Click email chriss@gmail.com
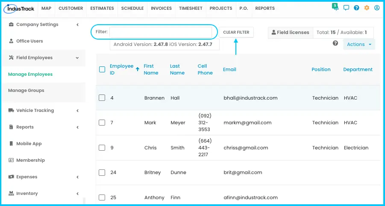Image resolution: width=385 pixels, height=206 pixels. click(246, 148)
